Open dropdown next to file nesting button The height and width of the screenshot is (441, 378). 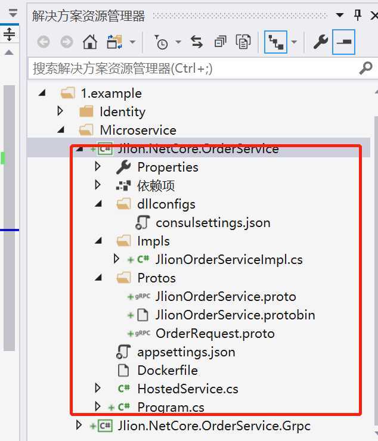pyautogui.click(x=294, y=42)
